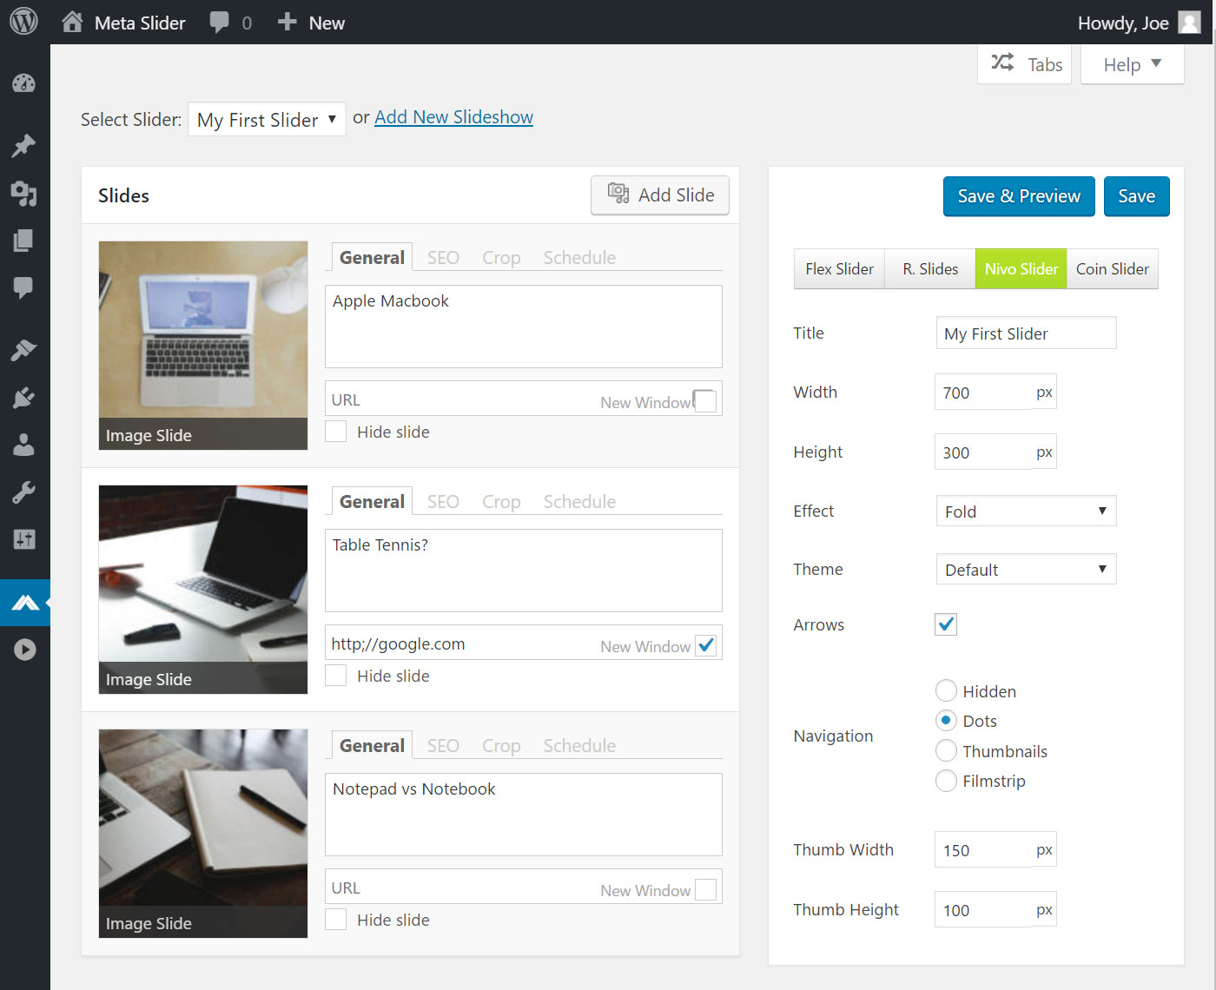Click Howdy, Joe account text
1216x990 pixels.
pyautogui.click(x=1123, y=23)
